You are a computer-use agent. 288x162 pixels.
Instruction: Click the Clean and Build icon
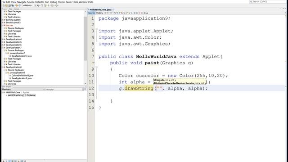45,5
